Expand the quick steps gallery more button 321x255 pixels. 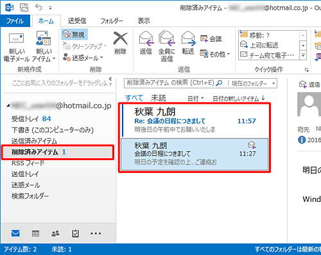303,55
